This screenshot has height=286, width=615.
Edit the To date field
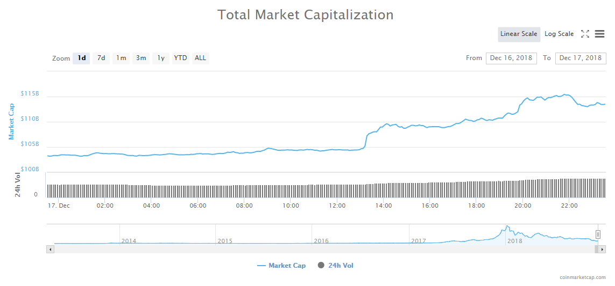pyautogui.click(x=581, y=58)
